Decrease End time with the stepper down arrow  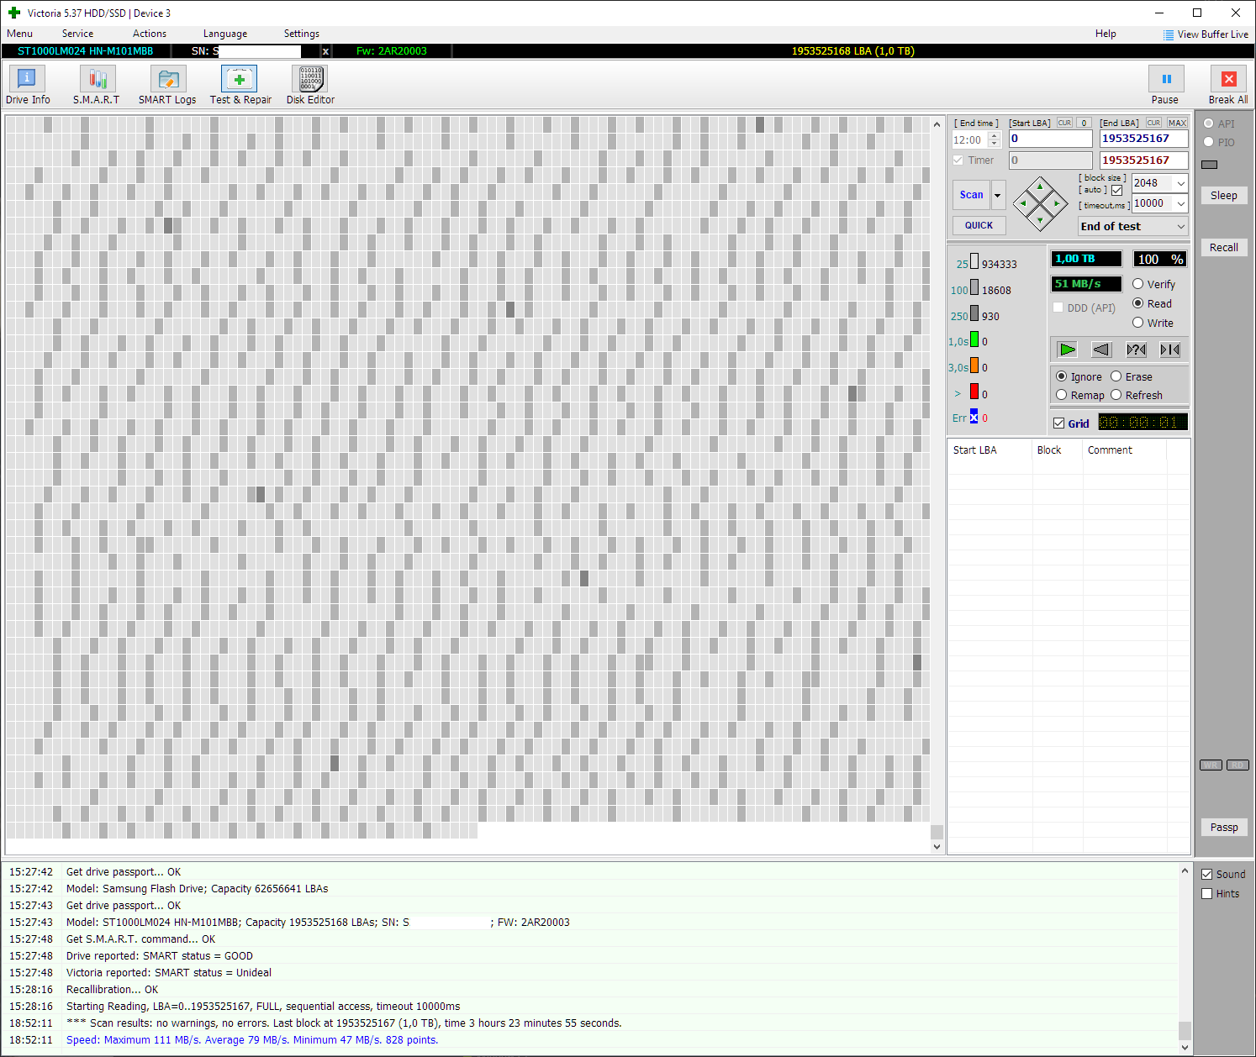tap(994, 144)
